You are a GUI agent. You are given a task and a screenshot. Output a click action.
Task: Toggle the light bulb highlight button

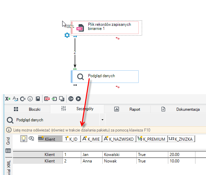(x=24, y=139)
